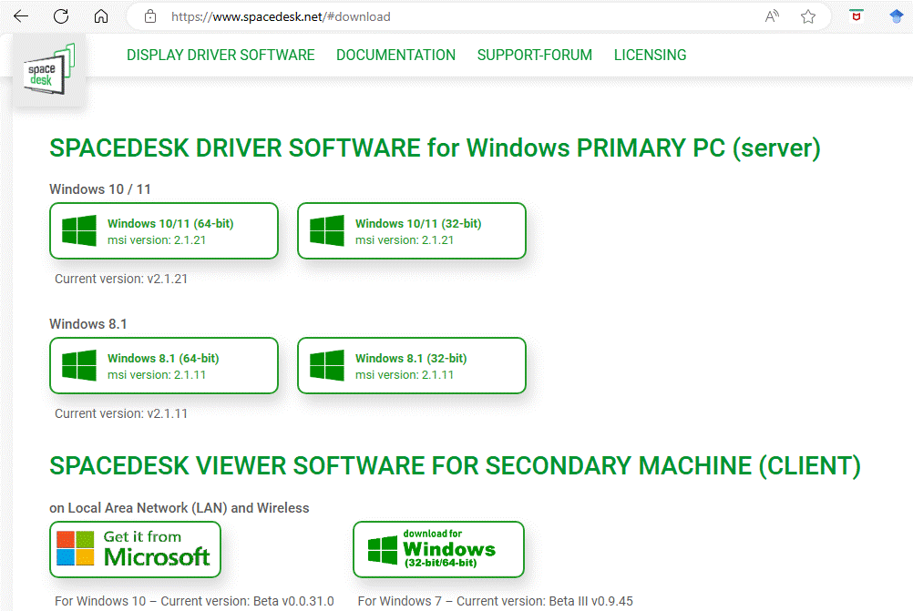This screenshot has height=611, width=913.
Task: Reload the page with the refresh icon
Action: pos(61,16)
